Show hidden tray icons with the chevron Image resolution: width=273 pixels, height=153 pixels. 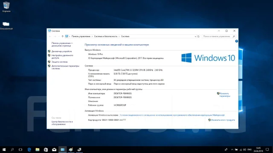tap(232, 150)
